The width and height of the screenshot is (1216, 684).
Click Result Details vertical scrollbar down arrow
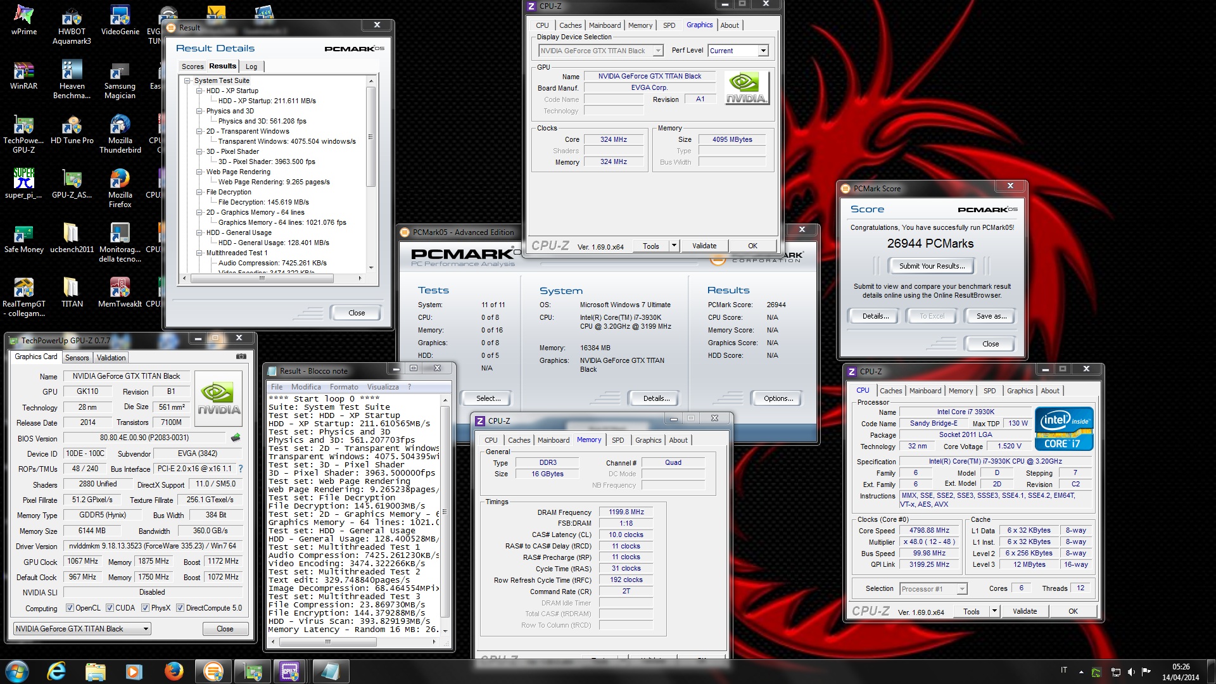[370, 268]
